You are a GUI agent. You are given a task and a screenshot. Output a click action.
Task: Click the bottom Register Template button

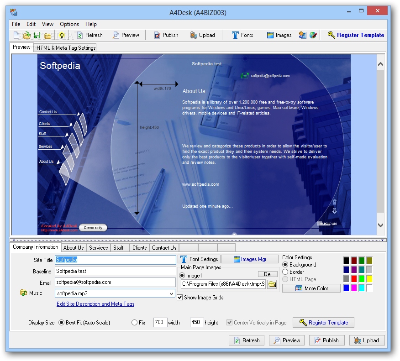tap(323, 323)
